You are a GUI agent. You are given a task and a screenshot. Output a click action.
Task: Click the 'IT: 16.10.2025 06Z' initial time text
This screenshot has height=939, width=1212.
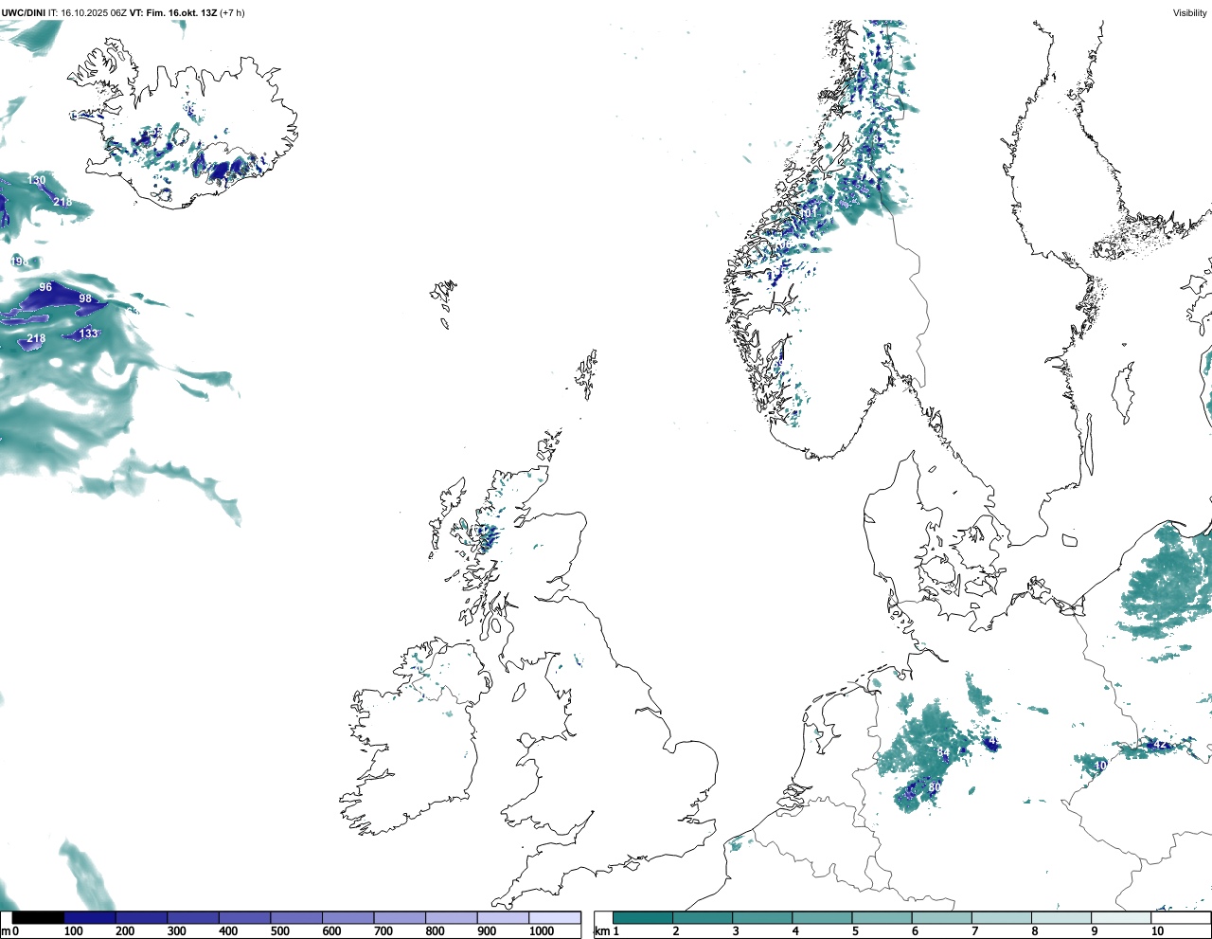pos(87,12)
